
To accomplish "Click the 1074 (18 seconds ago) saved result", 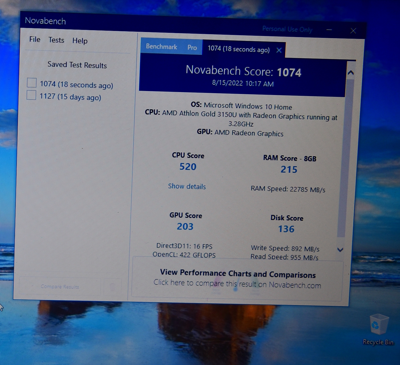I will [76, 85].
